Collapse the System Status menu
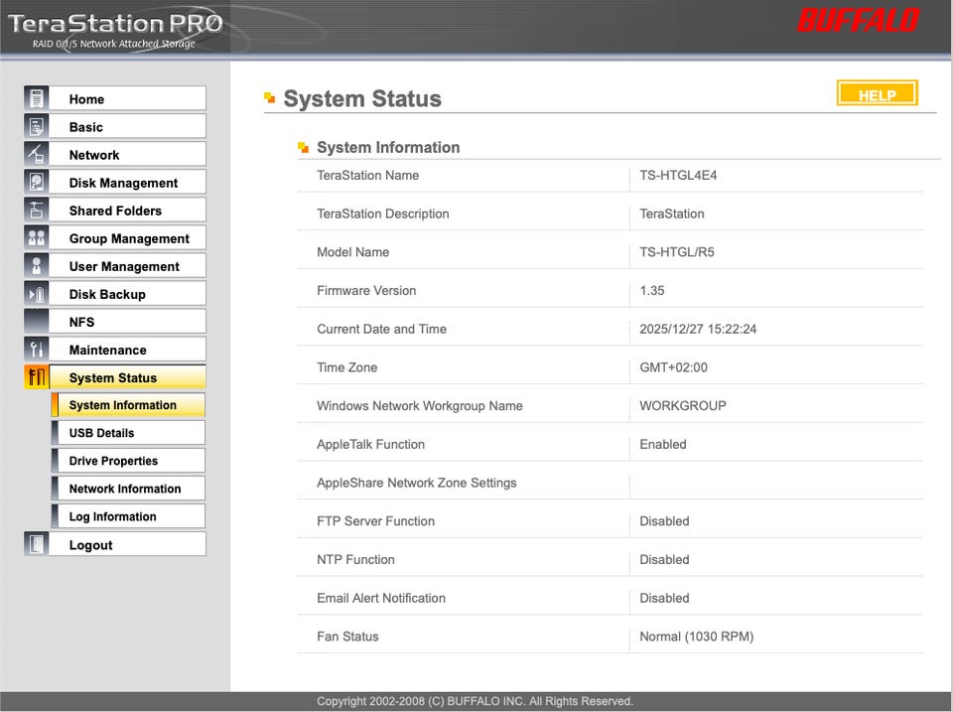Image resolution: width=953 pixels, height=712 pixels. point(127,377)
